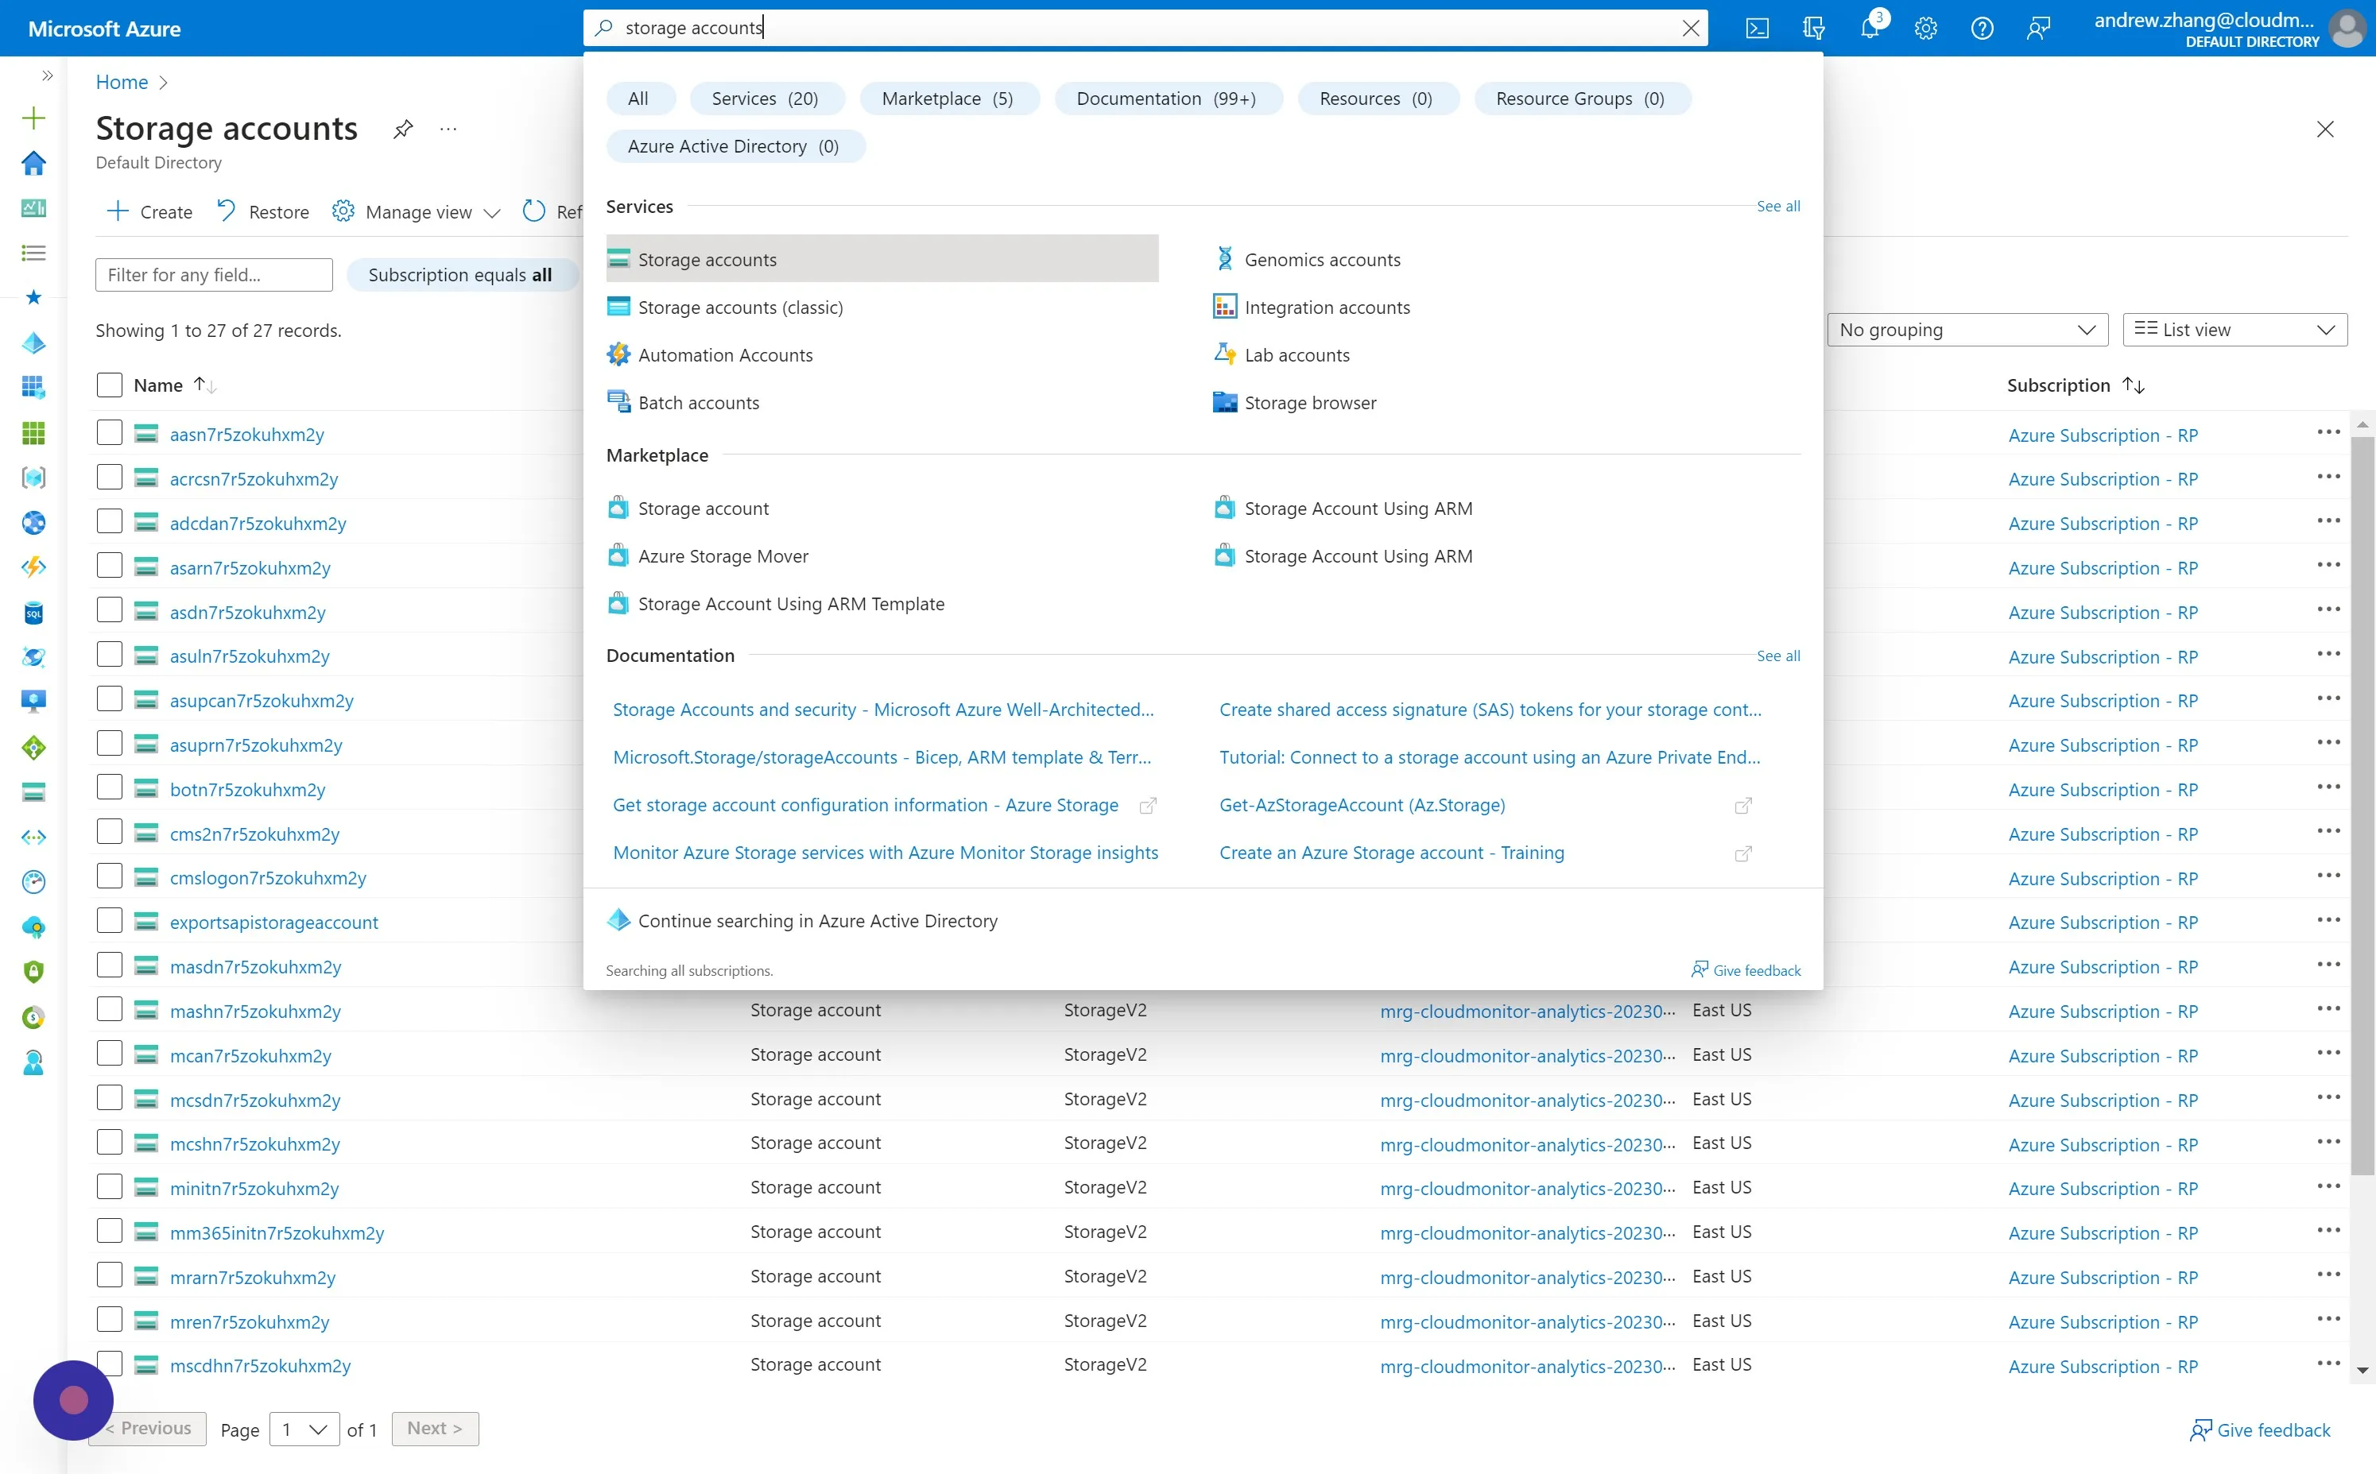Screen dimensions: 2376x1474
Task: Open SQL databases icon in sidebar
Action: coord(33,612)
